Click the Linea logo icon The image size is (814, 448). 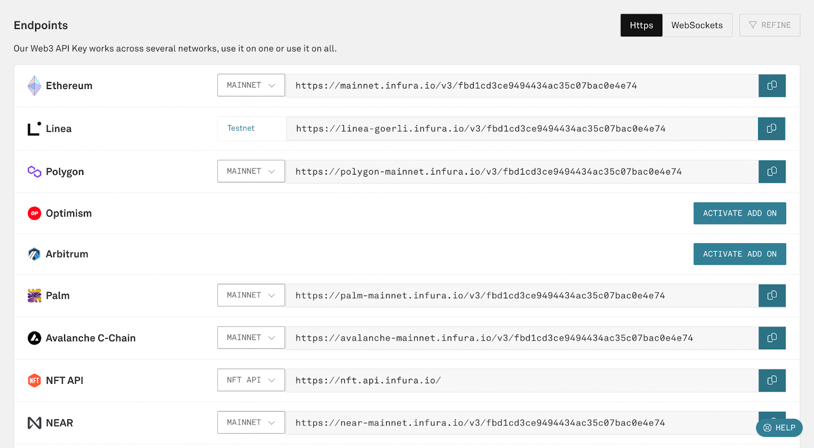pos(34,129)
